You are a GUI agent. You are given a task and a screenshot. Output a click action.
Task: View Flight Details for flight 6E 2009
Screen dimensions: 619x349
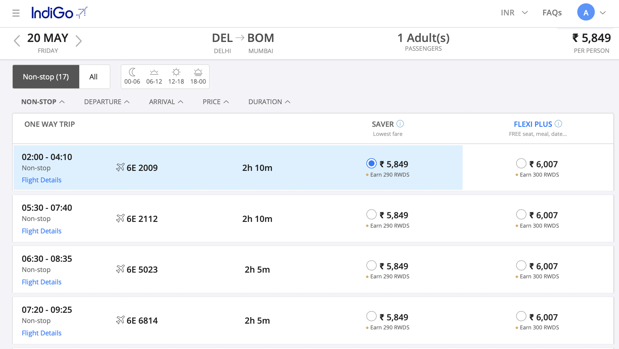(x=41, y=180)
